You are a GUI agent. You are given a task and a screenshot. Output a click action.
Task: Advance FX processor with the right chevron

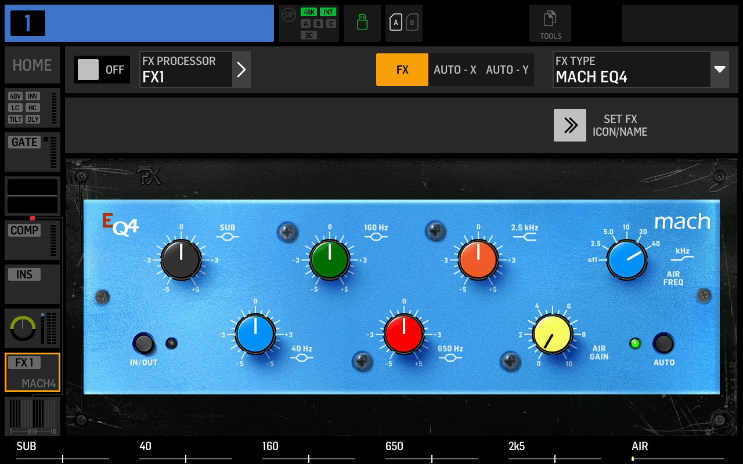pos(241,70)
